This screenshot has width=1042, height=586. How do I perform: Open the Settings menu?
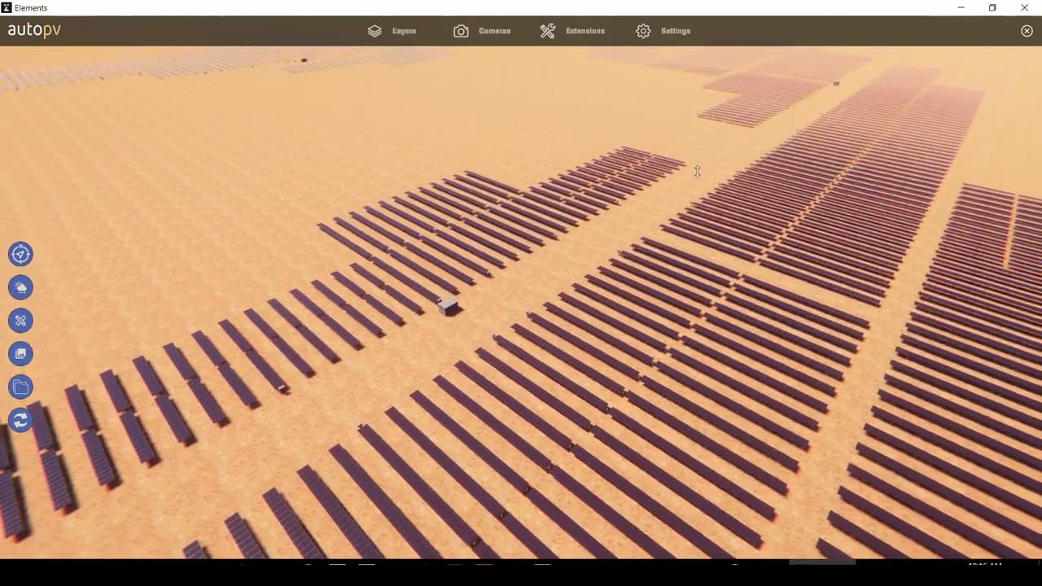[x=663, y=31]
